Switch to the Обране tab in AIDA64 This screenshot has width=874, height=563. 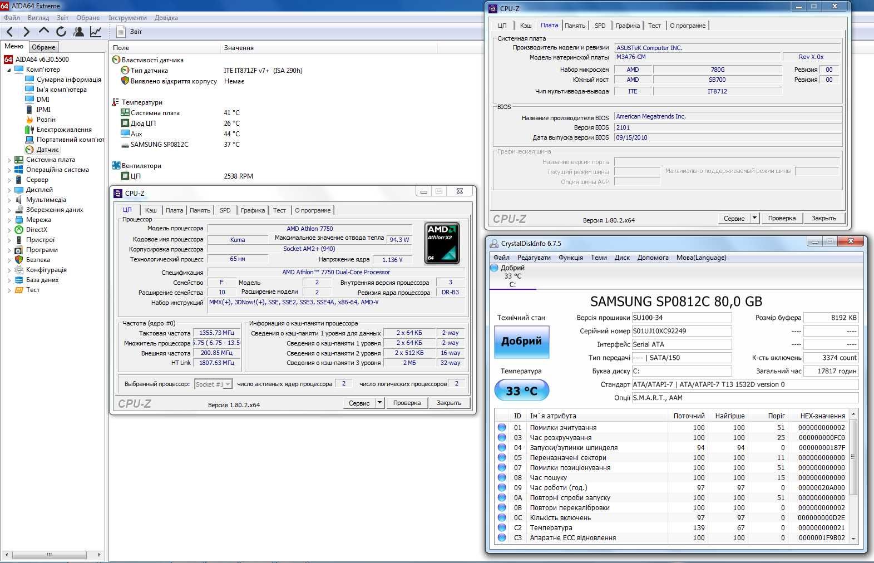43,47
